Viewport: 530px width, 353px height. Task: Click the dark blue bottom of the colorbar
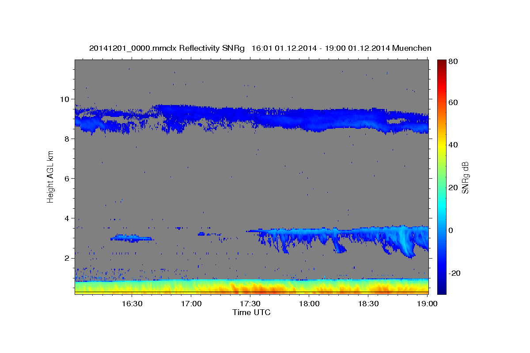point(442,289)
